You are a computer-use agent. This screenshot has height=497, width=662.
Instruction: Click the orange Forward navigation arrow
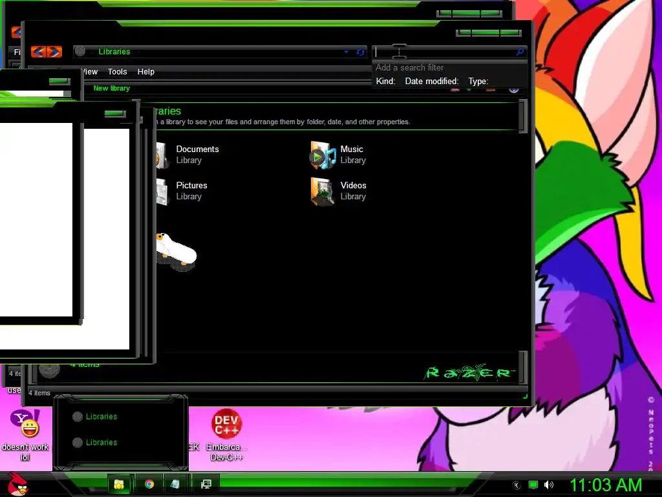pyautogui.click(x=54, y=52)
